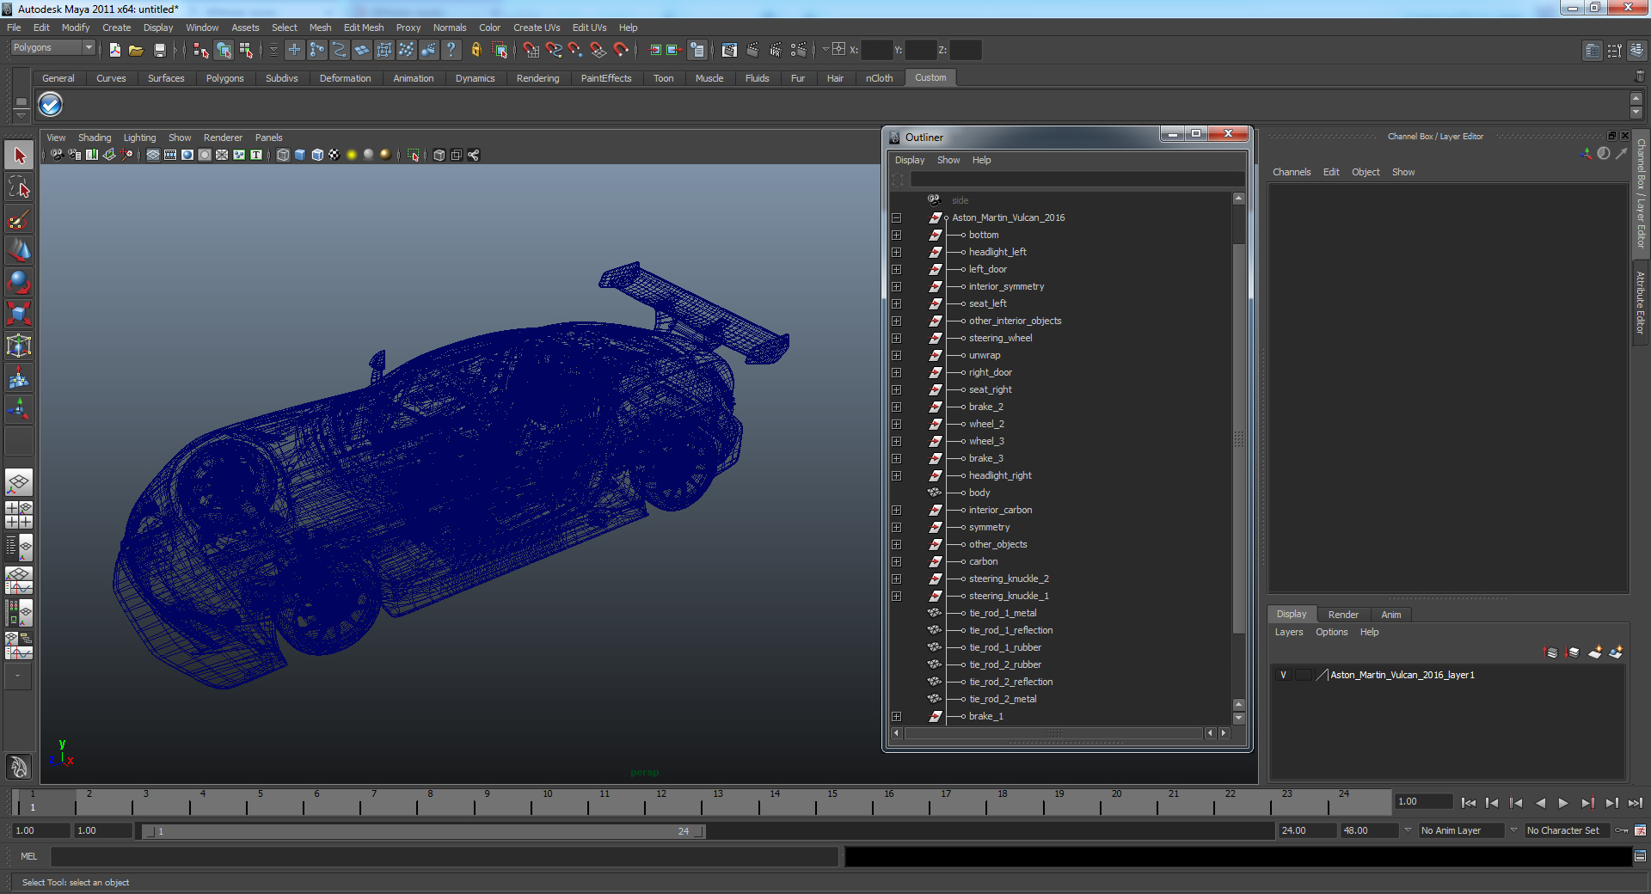The image size is (1651, 894).
Task: Open the Edit Mesh menu
Action: click(x=364, y=28)
